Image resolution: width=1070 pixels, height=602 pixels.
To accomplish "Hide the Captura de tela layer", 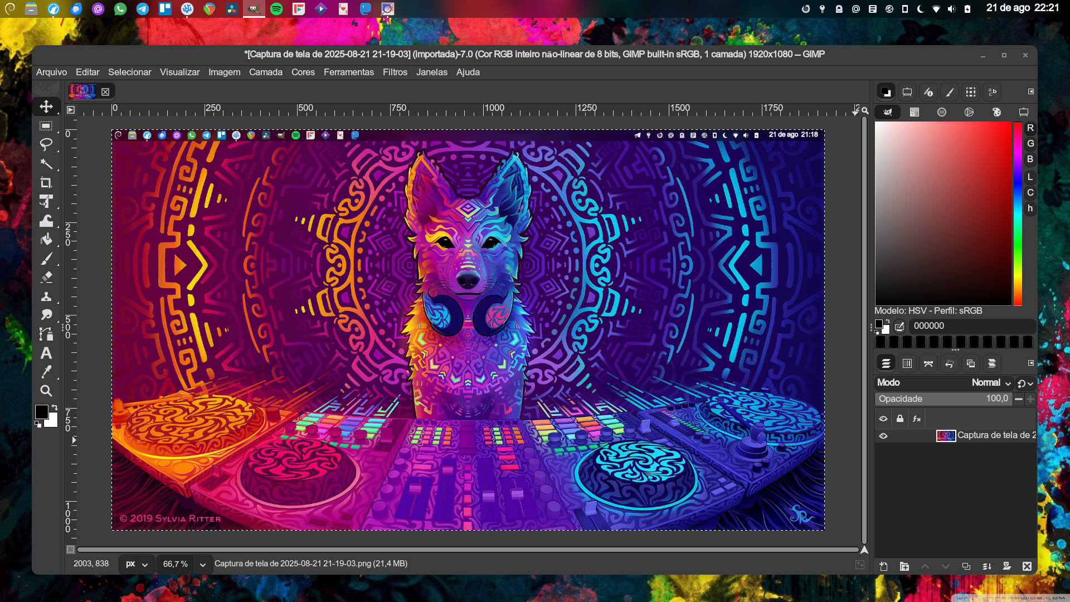I will (x=883, y=436).
